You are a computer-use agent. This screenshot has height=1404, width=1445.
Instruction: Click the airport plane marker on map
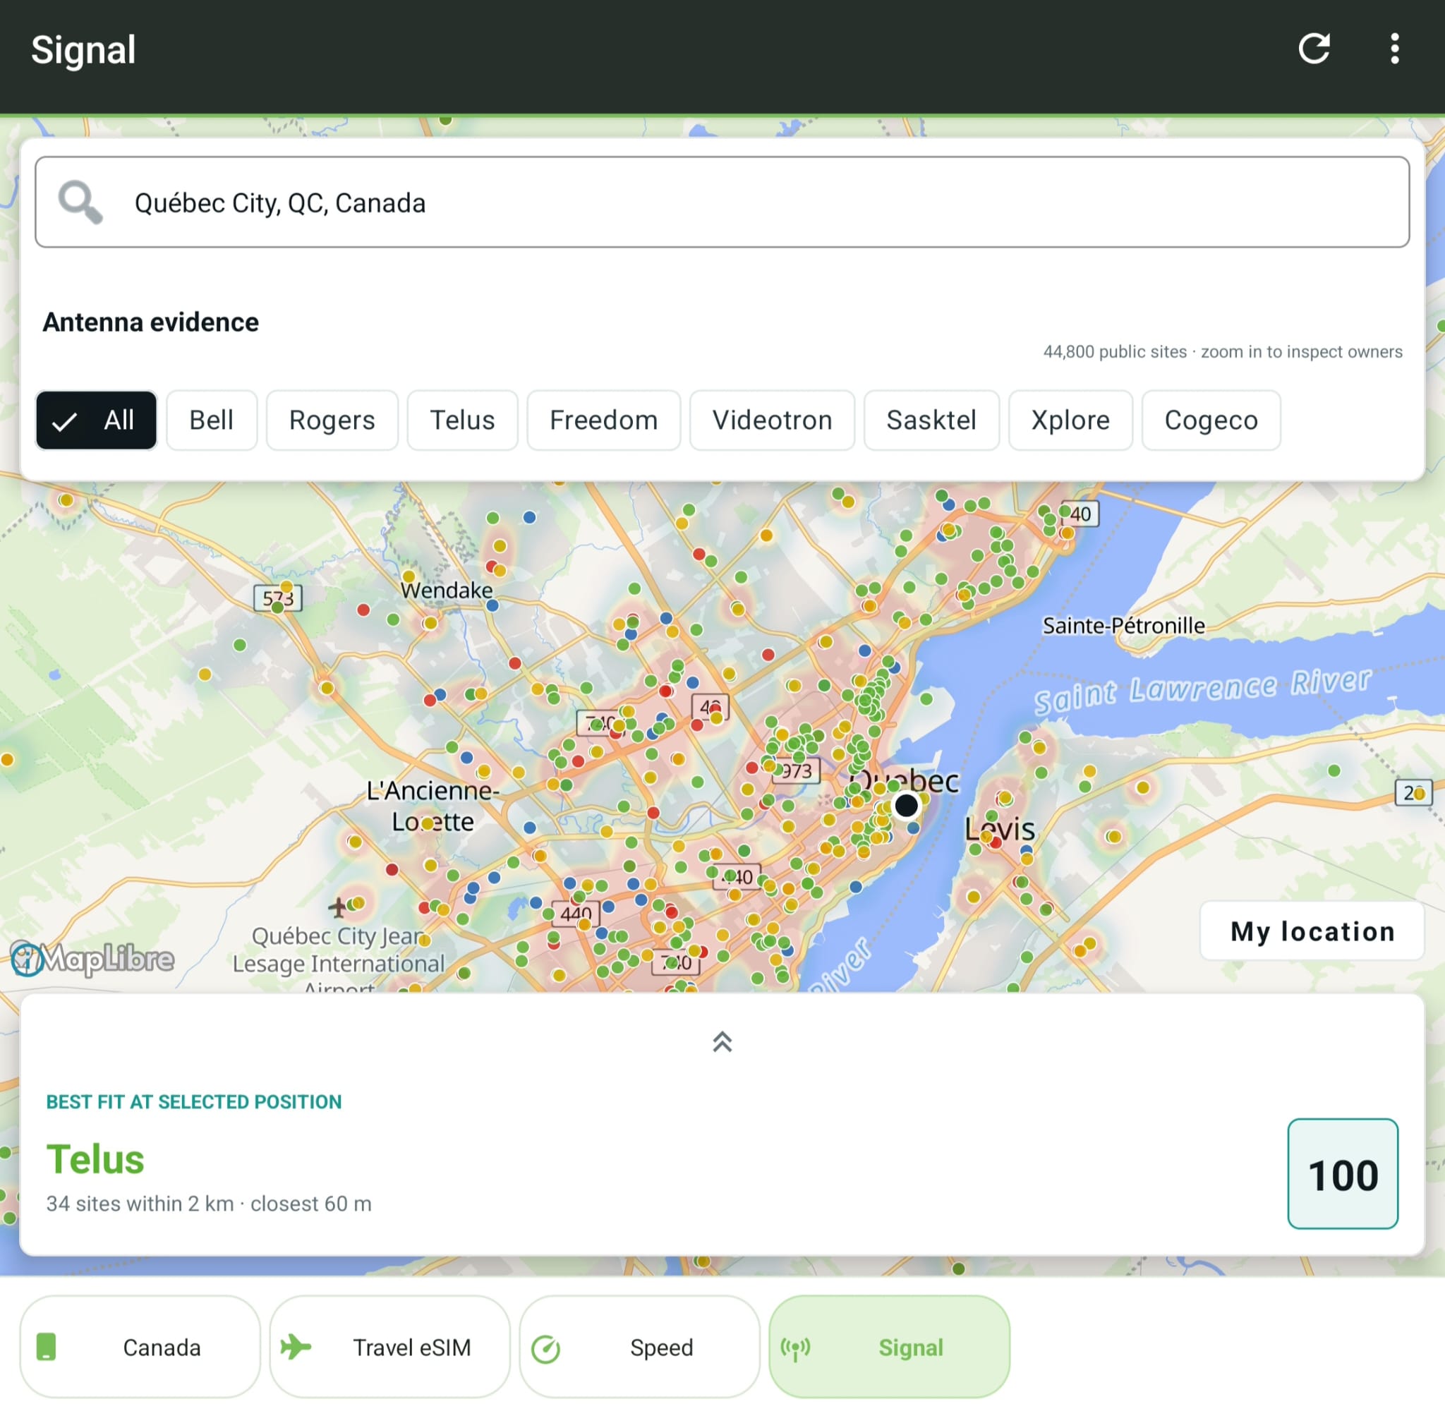pos(338,907)
